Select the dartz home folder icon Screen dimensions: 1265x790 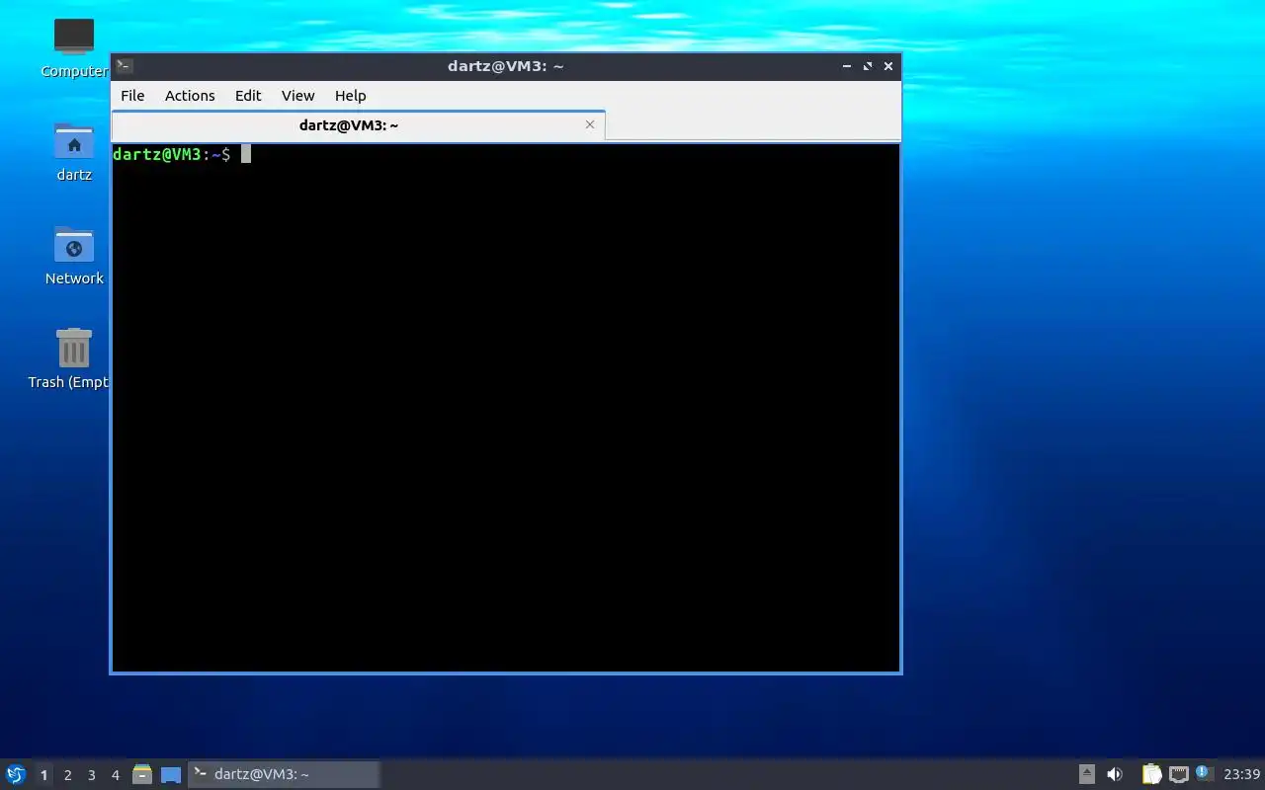tap(74, 152)
